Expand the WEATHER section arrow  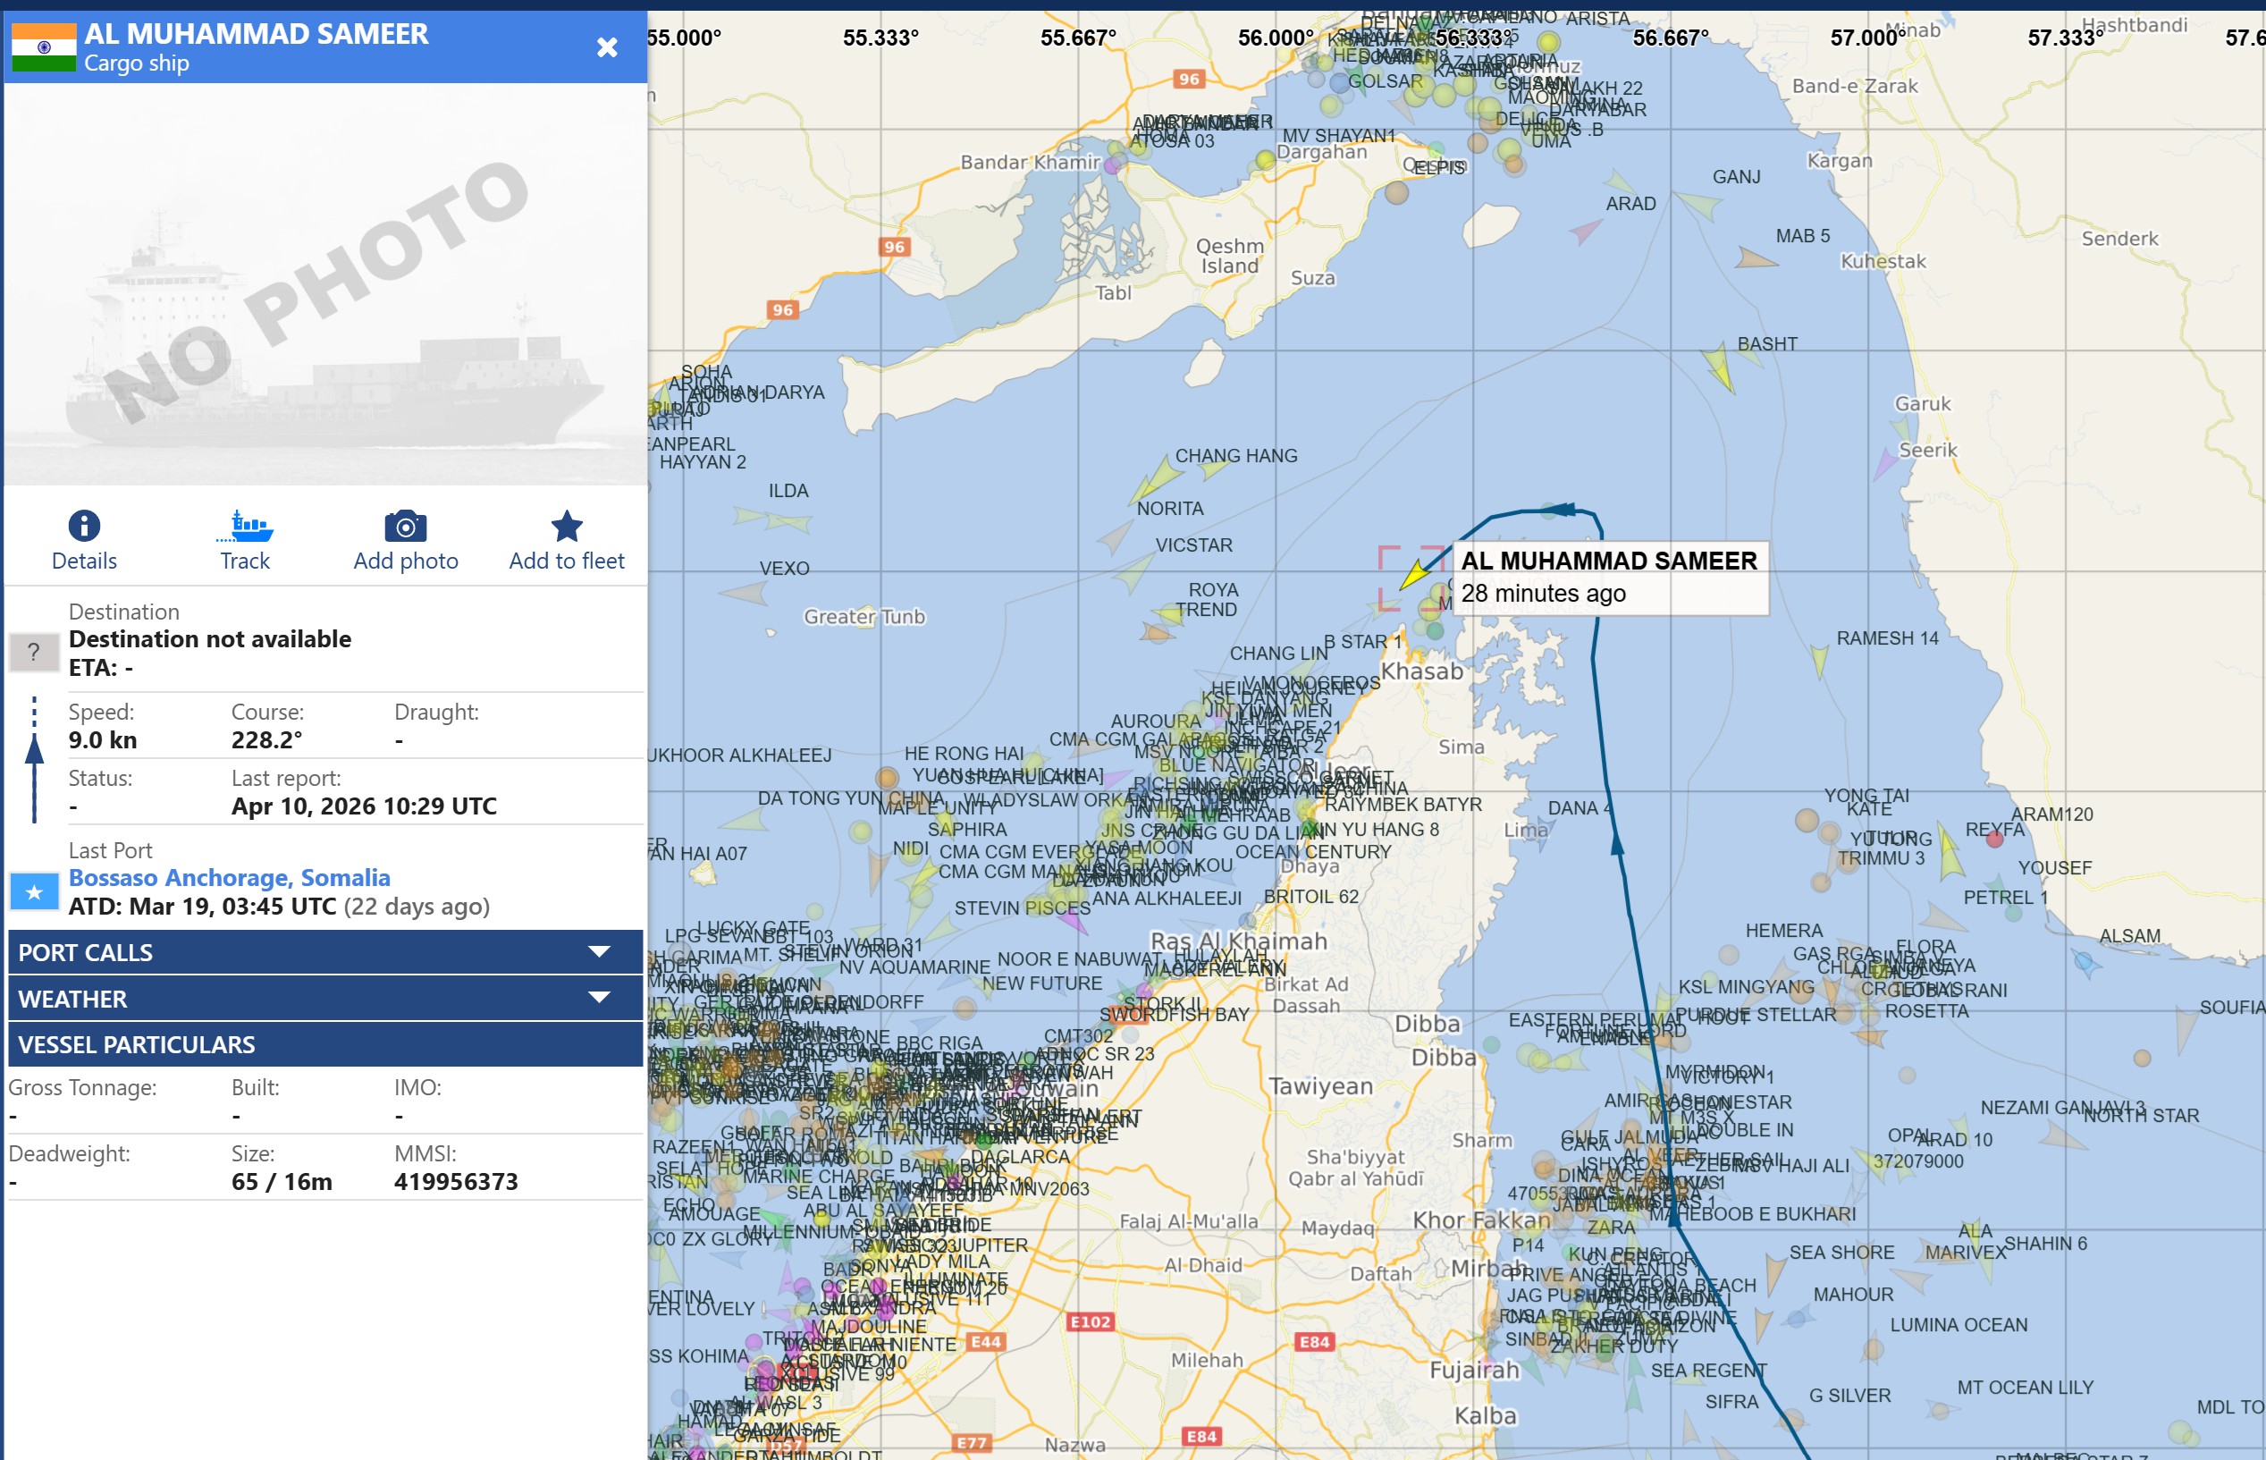[599, 998]
